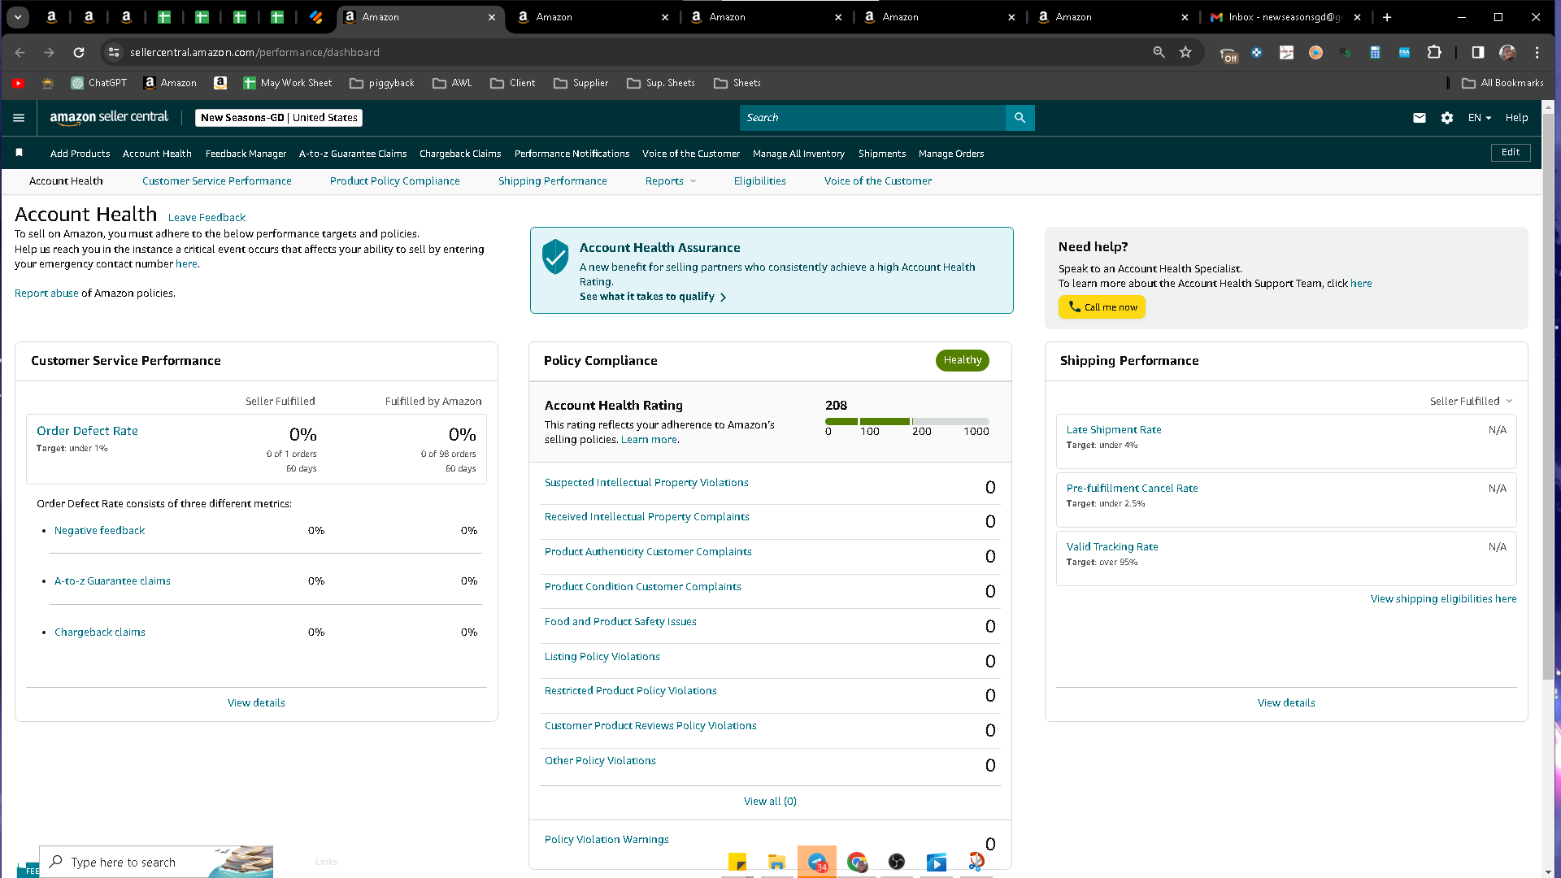Open a new browser tab with plus icon

click(x=1387, y=17)
